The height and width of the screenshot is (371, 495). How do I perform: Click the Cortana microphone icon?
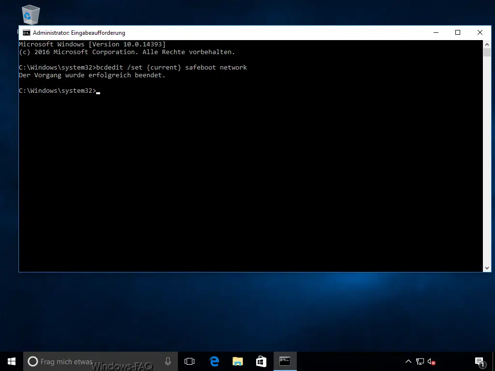168,361
